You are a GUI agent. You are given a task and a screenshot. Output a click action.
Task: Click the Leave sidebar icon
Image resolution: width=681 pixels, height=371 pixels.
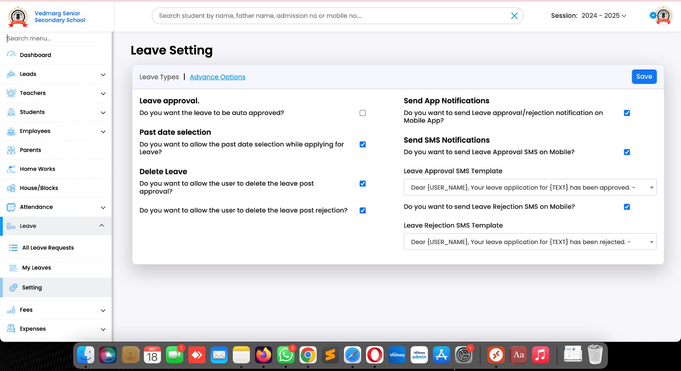(x=11, y=226)
